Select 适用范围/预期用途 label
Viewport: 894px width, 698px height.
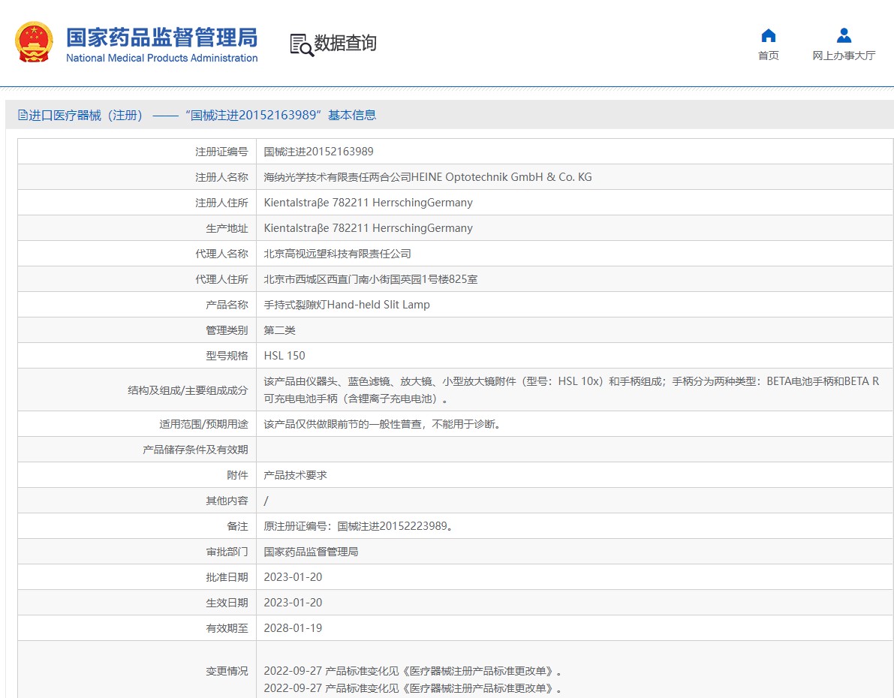tap(204, 424)
